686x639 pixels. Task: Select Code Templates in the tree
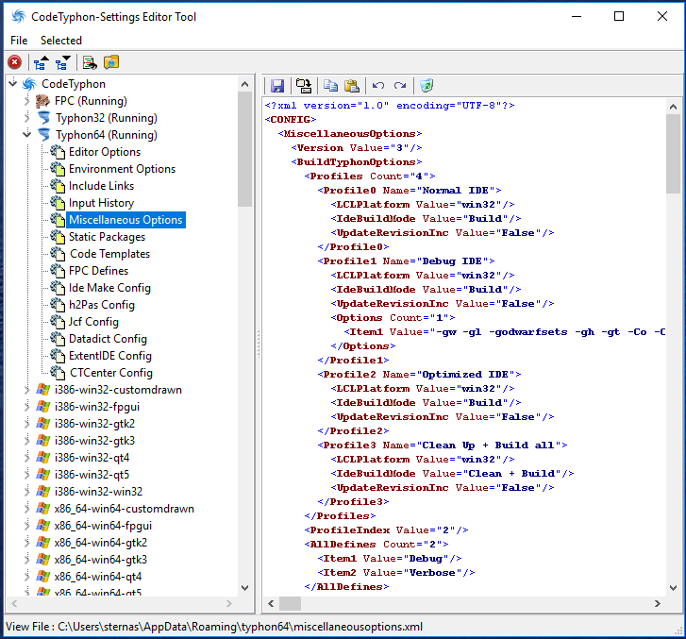[x=109, y=254]
